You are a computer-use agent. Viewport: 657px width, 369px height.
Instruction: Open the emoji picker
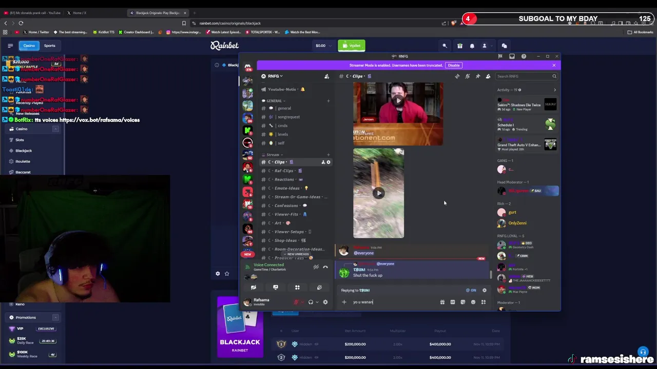tap(473, 302)
